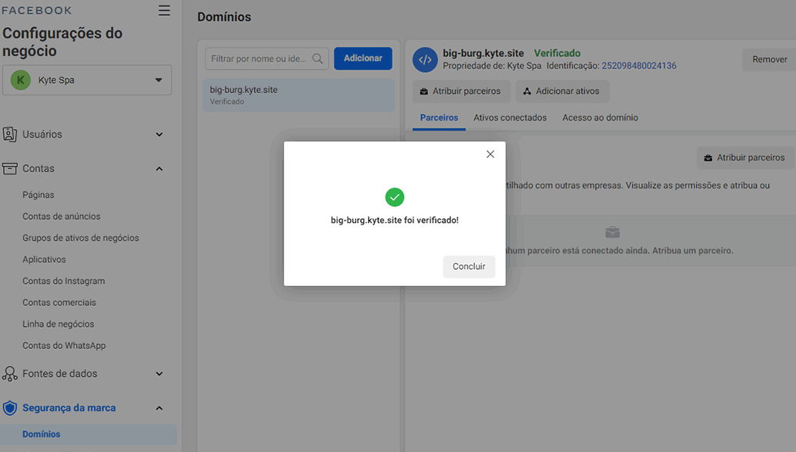Image resolution: width=796 pixels, height=452 pixels.
Task: Click Atribuir parceiros in Parceiros tab content
Action: tap(744, 158)
